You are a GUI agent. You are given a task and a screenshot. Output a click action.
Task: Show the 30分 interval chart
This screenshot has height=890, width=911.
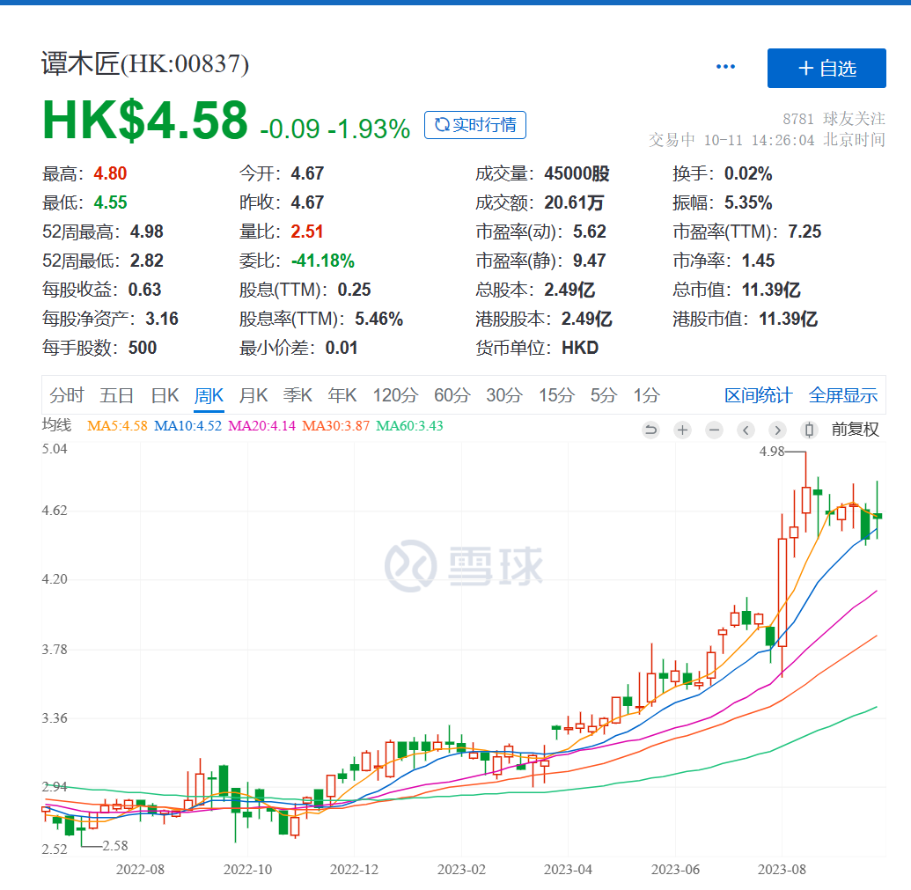[x=504, y=395]
